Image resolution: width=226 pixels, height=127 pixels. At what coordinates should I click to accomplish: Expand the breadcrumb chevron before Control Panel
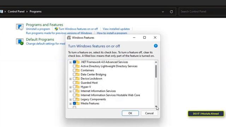tap(5, 12)
